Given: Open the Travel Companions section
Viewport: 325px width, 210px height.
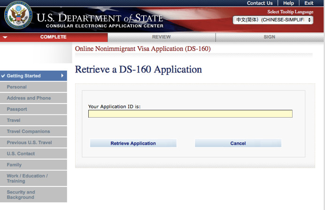Looking at the screenshot, I should (x=33, y=131).
